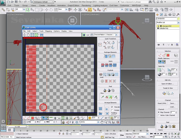Select the Move tool in Edit UVWs toolbar
Image resolution: width=181 pixels, height=139 pixels.
(x=24, y=35)
